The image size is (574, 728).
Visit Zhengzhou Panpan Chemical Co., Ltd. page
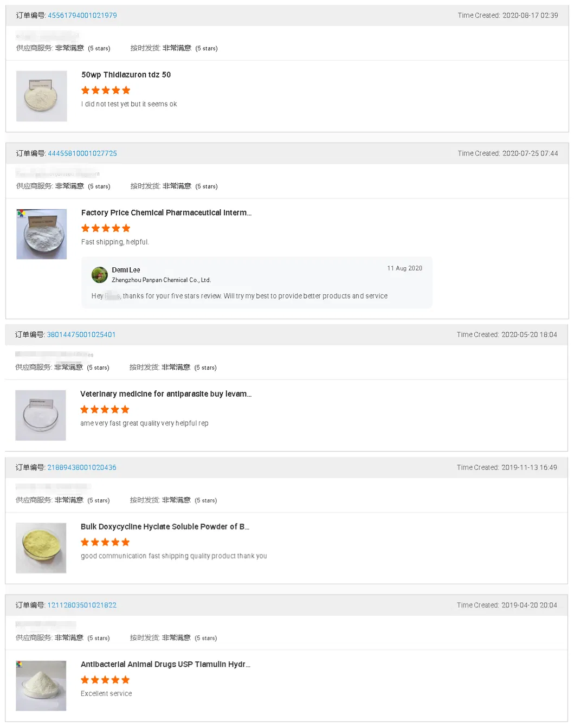[x=162, y=280]
